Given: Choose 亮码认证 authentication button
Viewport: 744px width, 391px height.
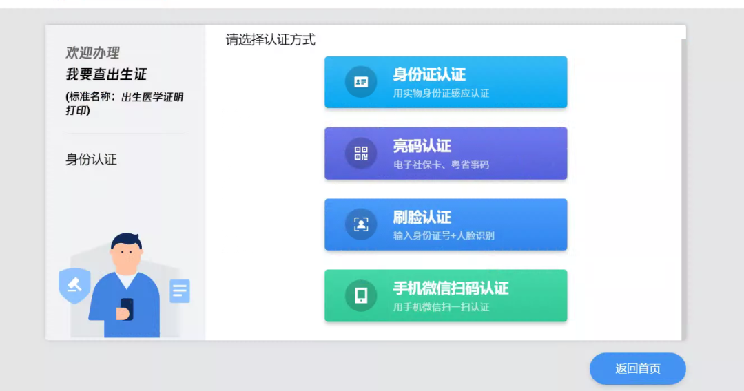Looking at the screenshot, I should coord(446,153).
